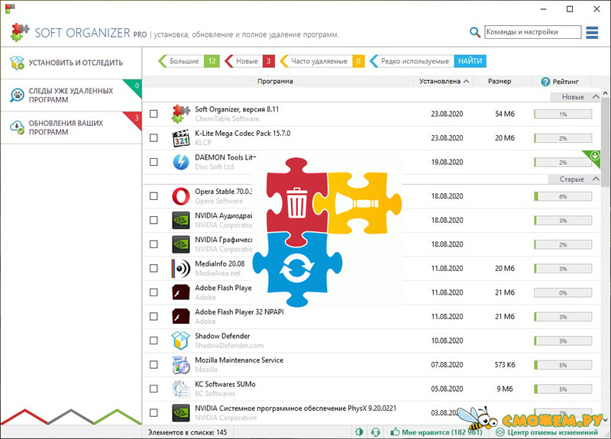
Task: Open the hamburger menu icon
Action: point(591,32)
